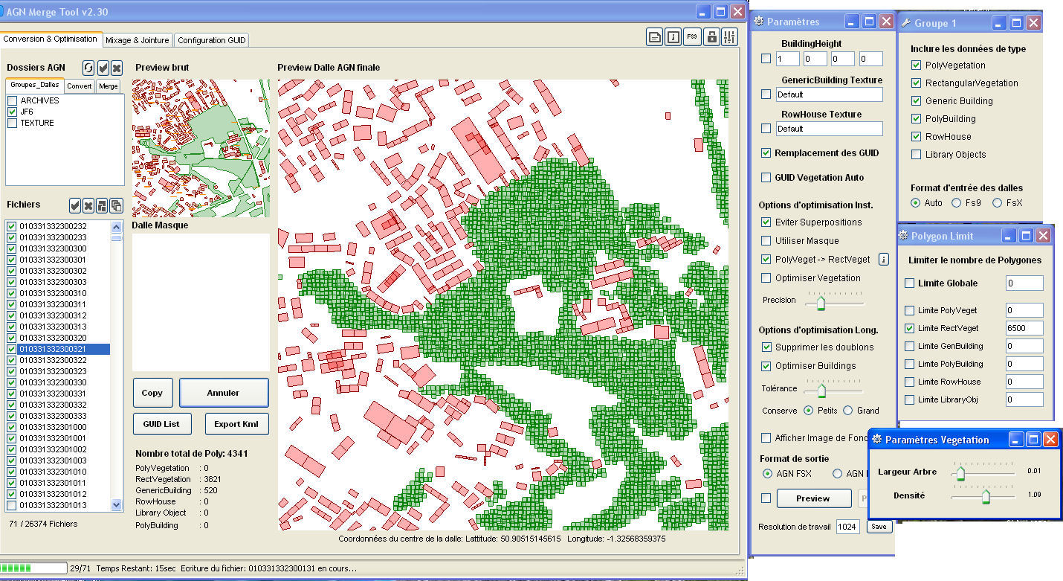Image resolution: width=1063 pixels, height=581 pixels.
Task: Click the padlock icon in top toolbar
Action: click(x=711, y=37)
